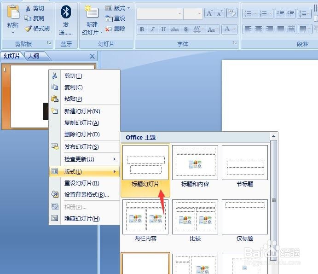Align text right
Image resolution: width=318 pixels, height=274 pixels.
pyautogui.click(x=270, y=29)
